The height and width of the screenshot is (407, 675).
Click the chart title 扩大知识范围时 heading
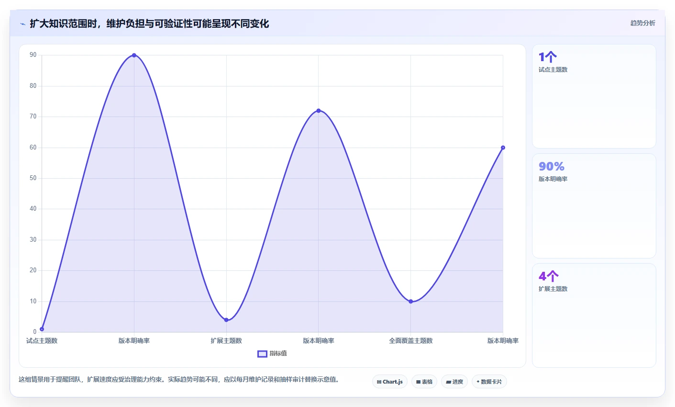(149, 23)
